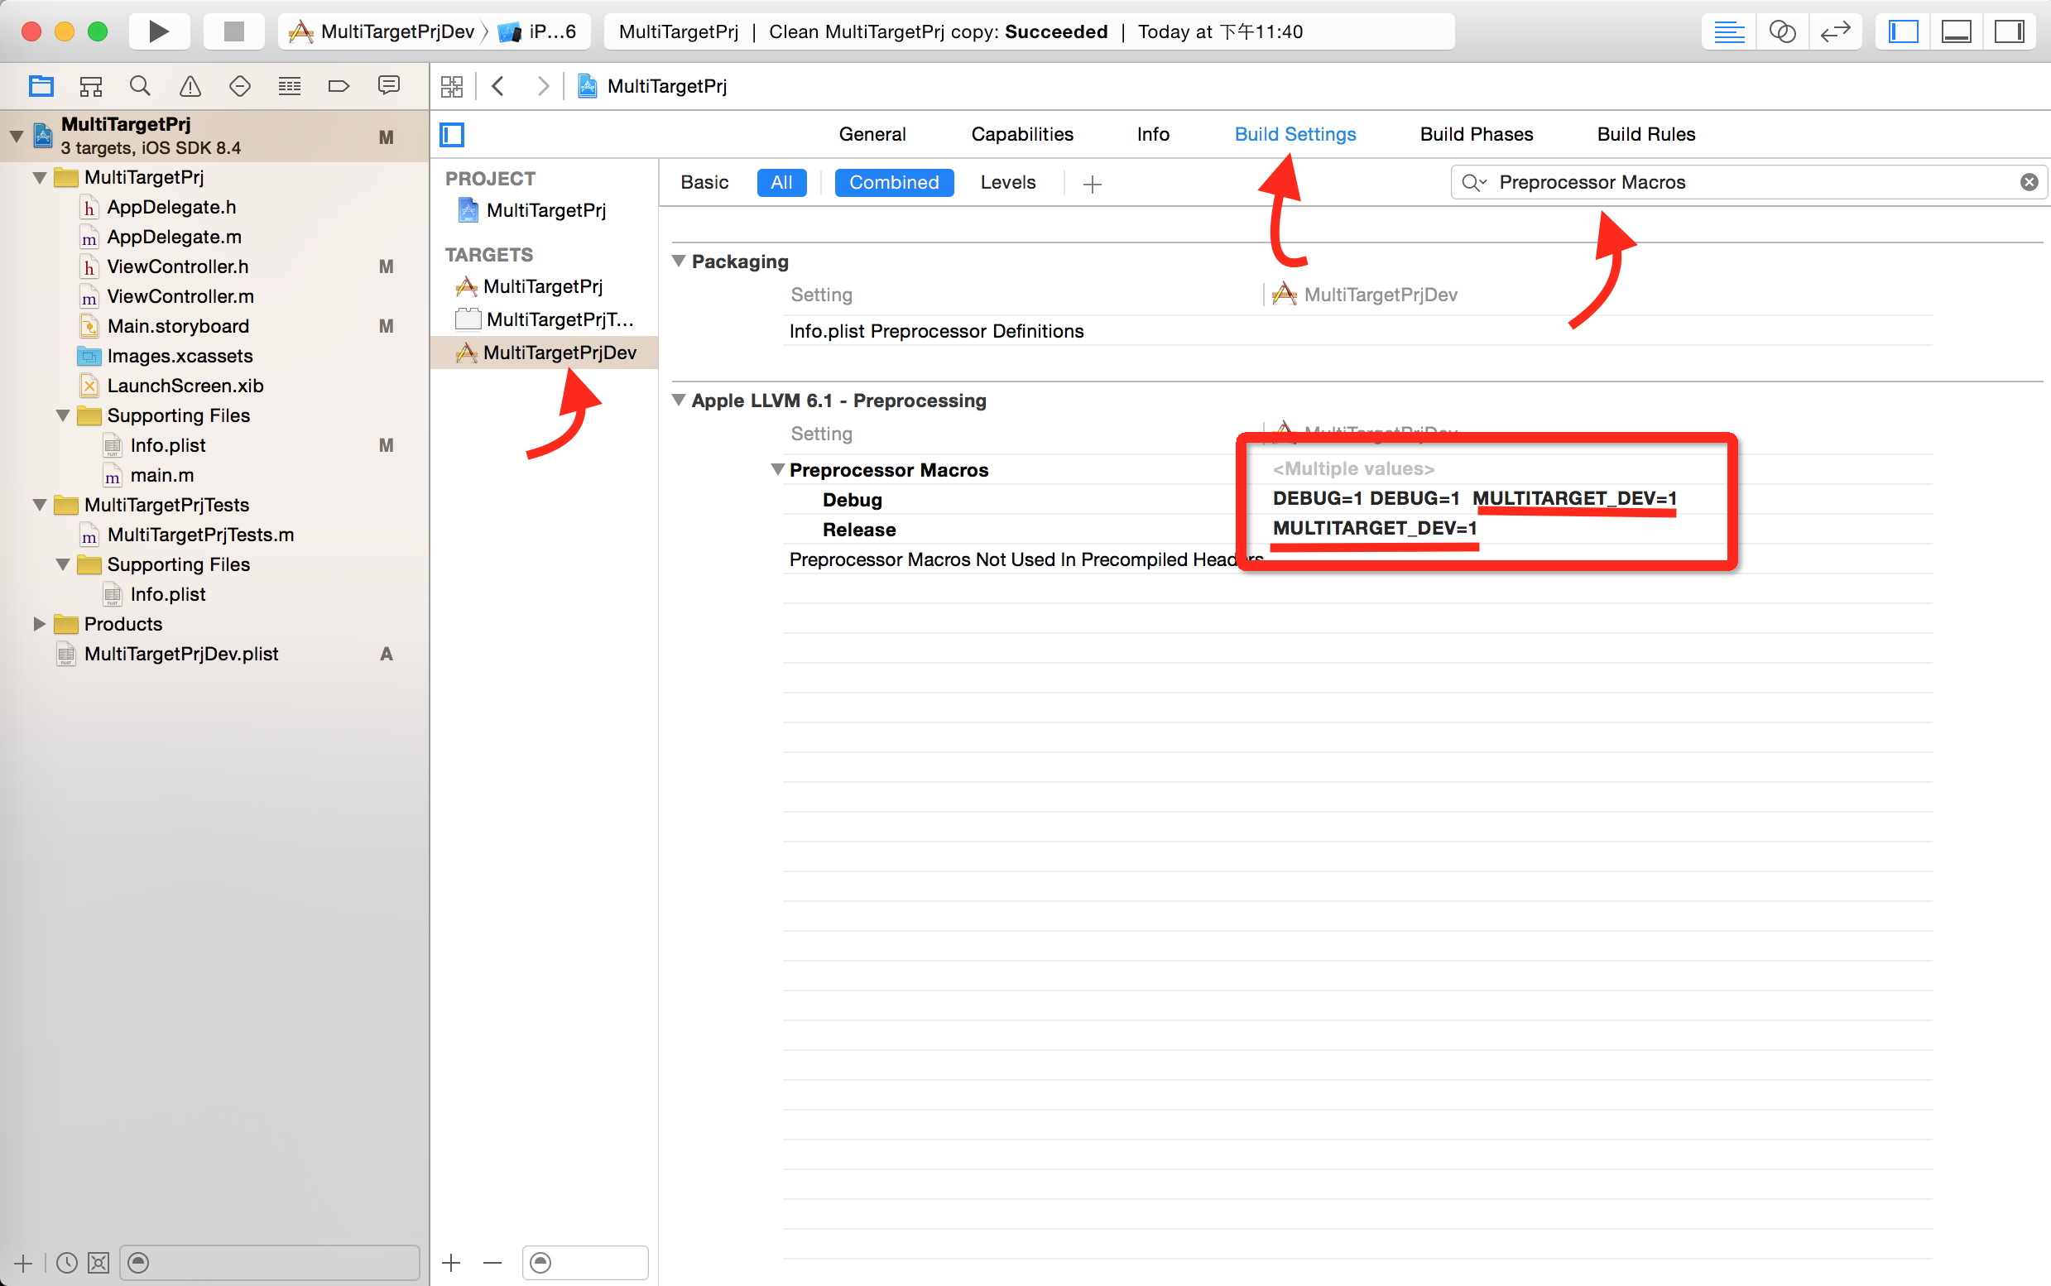Open the related items grid menu
The image size is (2051, 1286).
click(x=452, y=86)
